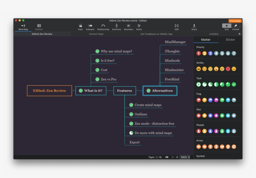Image resolution: width=256 pixels, height=178 pixels.
Task: Apply the red Flag marker
Action: [x=199, y=100]
